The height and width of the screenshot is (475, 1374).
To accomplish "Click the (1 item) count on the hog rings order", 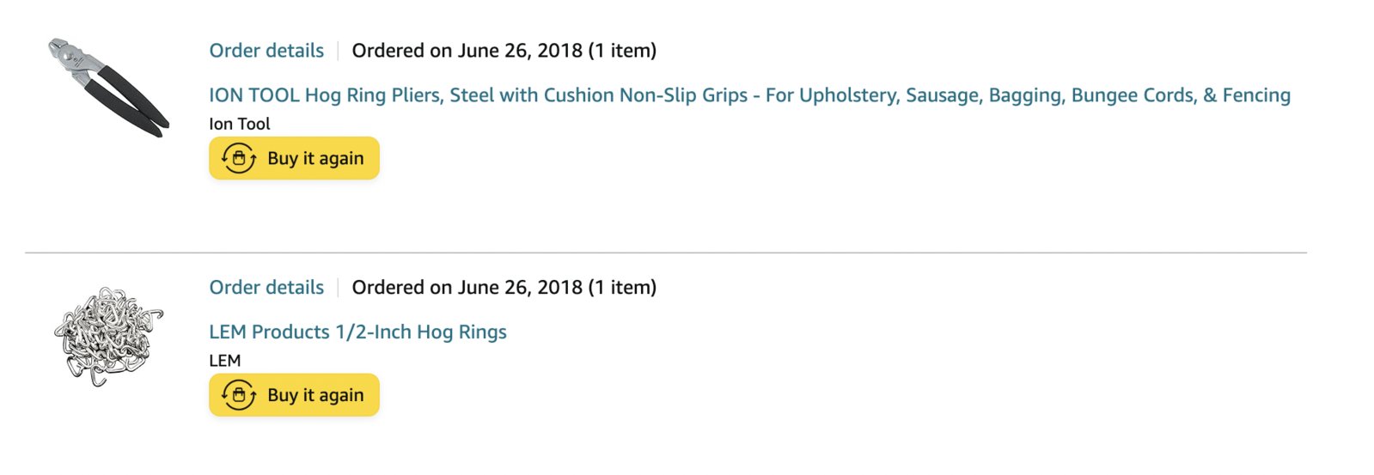I will coord(622,288).
